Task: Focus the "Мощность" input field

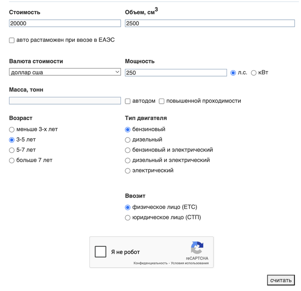Action: pos(175,73)
